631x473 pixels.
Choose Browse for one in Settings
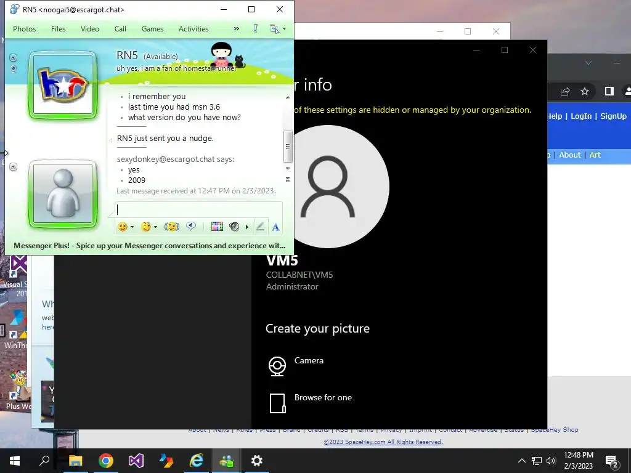coord(323,397)
